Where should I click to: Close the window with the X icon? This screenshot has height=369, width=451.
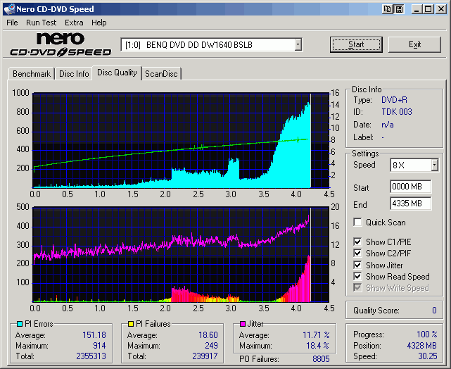point(440,9)
